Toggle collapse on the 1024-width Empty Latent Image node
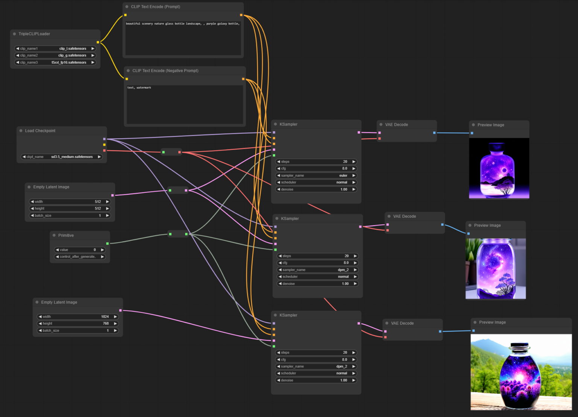The width and height of the screenshot is (578, 417). (37, 302)
